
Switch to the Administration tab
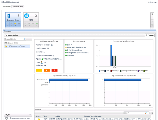pyautogui.click(x=18, y=7)
